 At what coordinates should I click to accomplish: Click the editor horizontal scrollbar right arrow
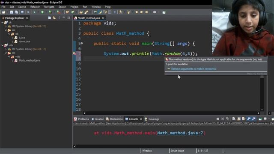(259, 113)
